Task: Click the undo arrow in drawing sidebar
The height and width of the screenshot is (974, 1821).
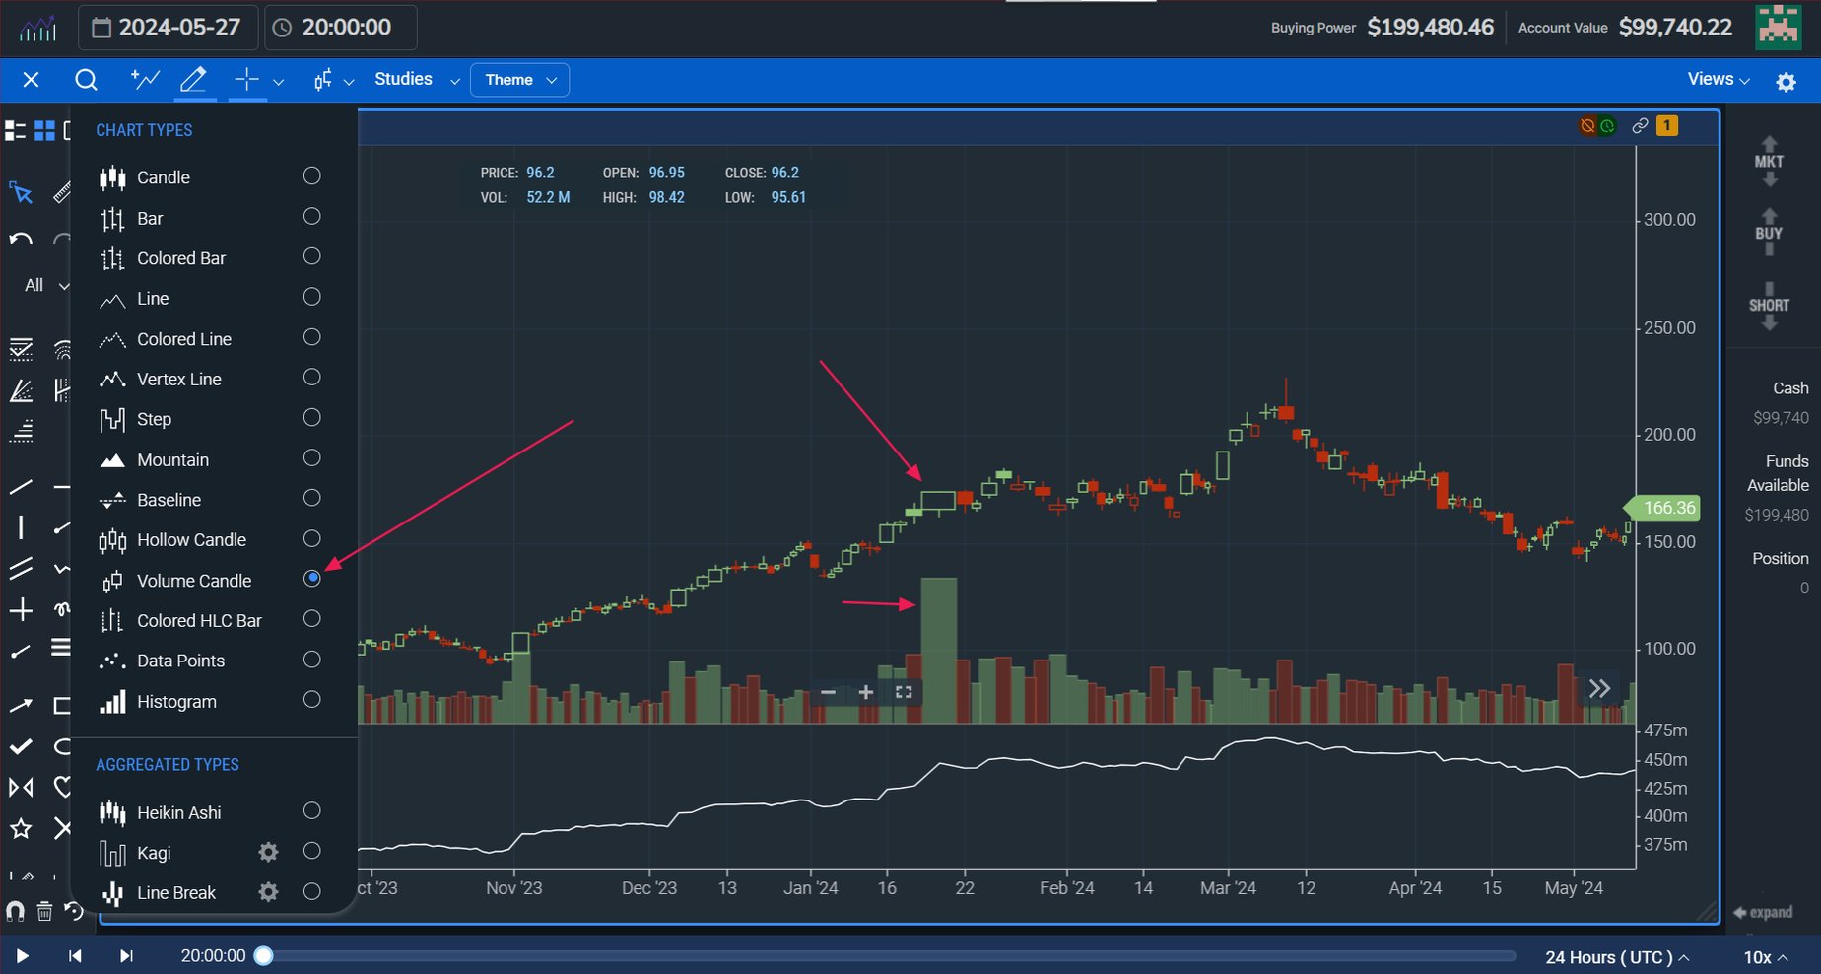Action: (x=20, y=238)
